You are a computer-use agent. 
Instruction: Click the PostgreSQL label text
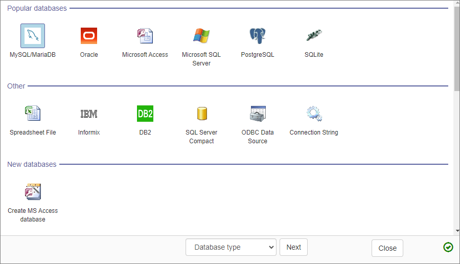point(258,55)
